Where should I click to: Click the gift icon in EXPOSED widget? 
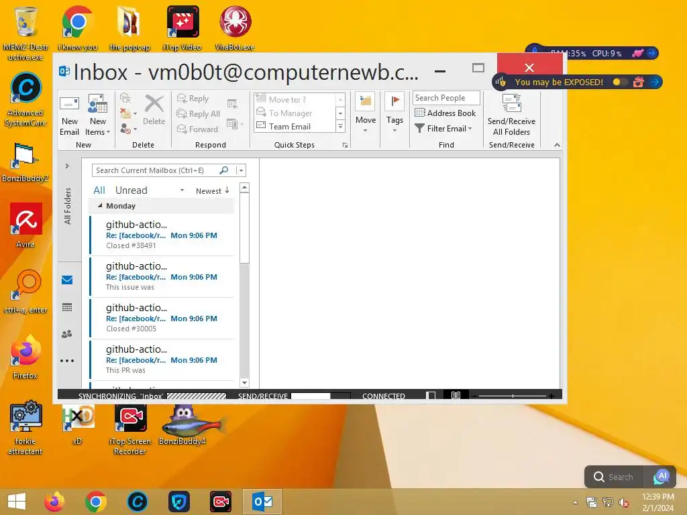coord(639,82)
